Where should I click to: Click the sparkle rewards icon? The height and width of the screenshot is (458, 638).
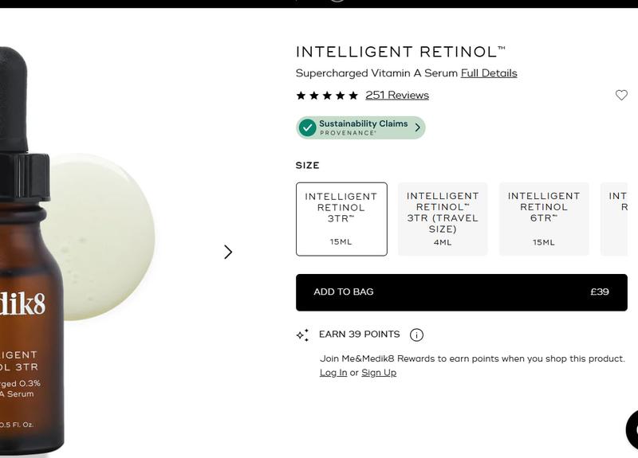click(x=302, y=335)
